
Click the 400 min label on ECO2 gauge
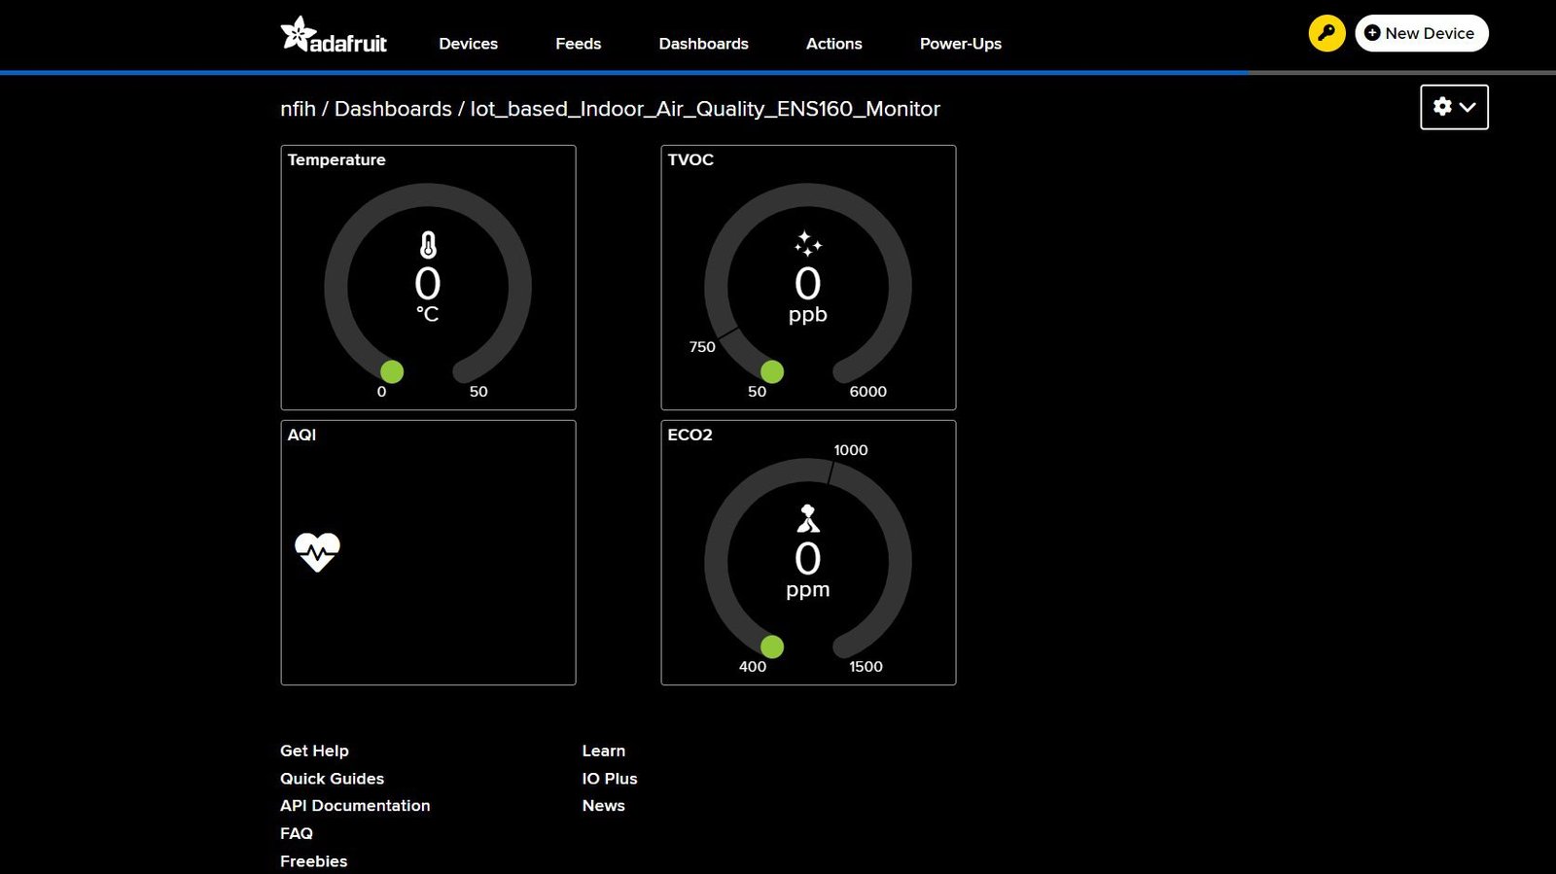click(x=753, y=667)
